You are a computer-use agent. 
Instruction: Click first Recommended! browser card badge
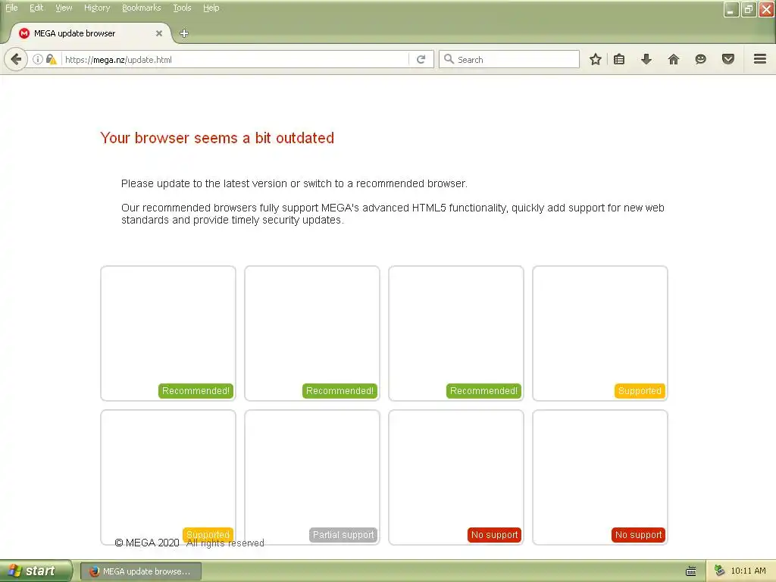point(196,391)
